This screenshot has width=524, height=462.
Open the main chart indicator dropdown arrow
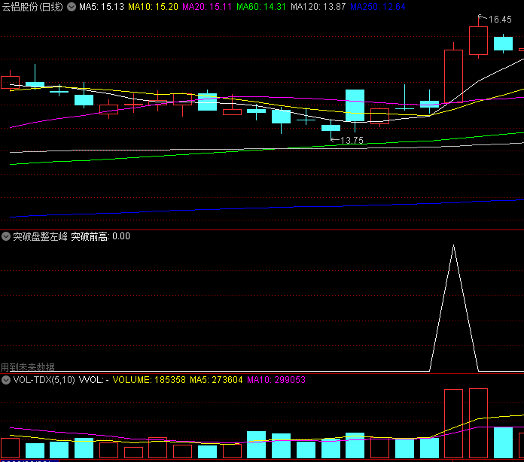pyautogui.click(x=72, y=7)
